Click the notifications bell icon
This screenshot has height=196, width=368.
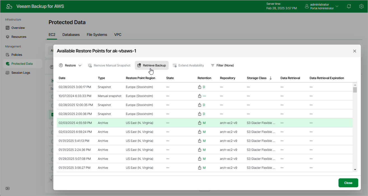coord(349,6)
